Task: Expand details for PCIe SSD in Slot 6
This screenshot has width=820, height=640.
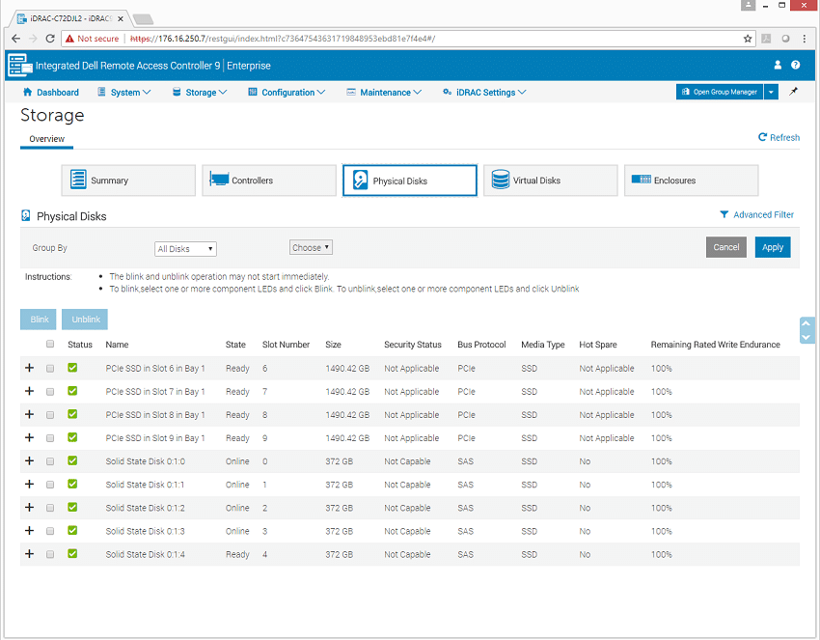Action: (29, 368)
